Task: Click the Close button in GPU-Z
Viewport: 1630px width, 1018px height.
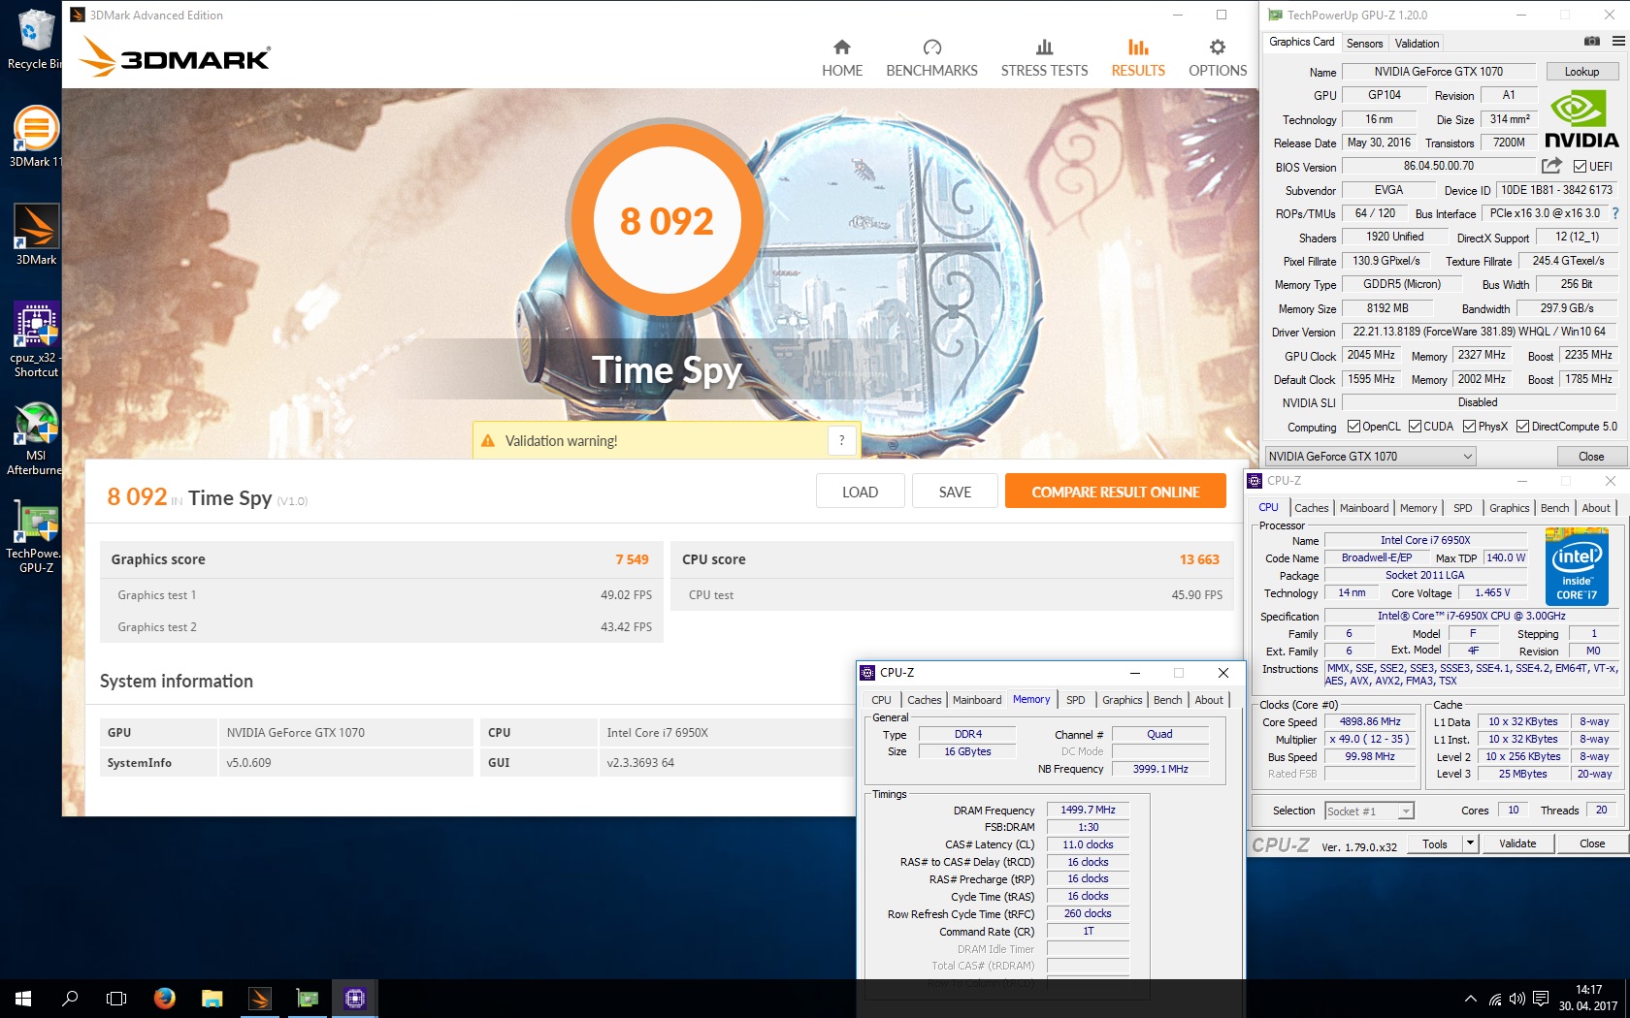Action: point(1591,457)
